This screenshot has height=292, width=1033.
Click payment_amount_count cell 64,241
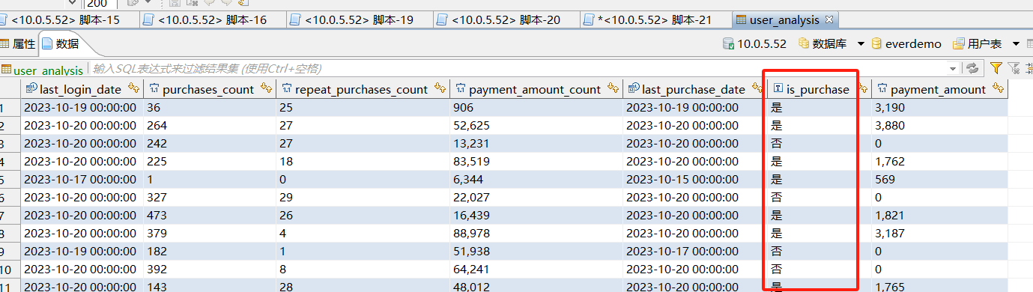pos(536,270)
